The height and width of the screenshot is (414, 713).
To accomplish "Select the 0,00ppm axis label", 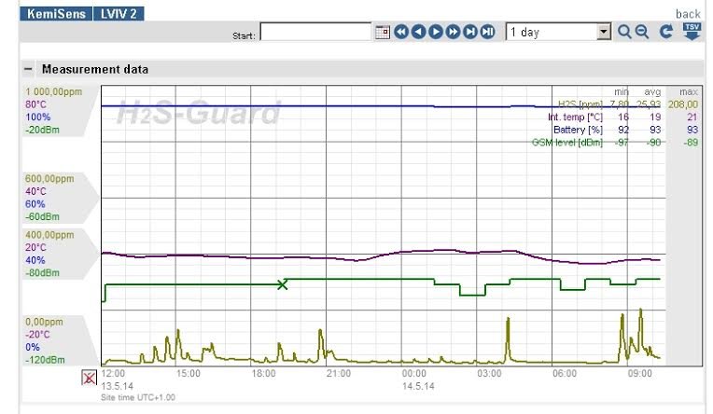I will pos(44,322).
